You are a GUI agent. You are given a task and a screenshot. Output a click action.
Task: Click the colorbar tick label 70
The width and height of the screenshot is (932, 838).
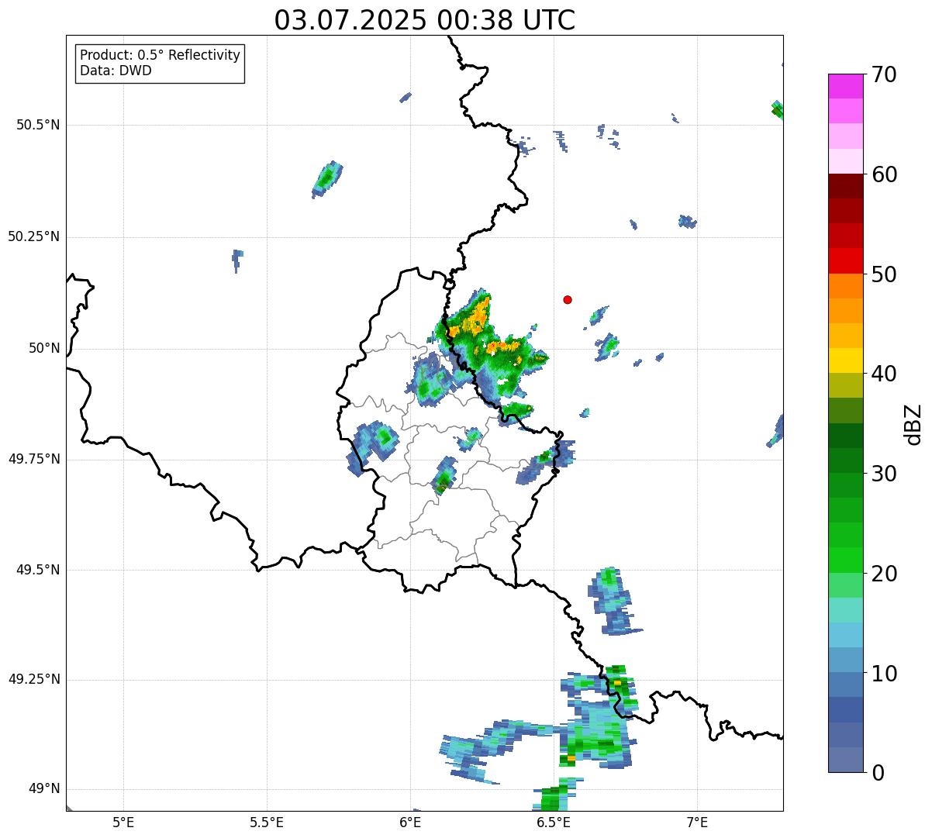tap(883, 75)
